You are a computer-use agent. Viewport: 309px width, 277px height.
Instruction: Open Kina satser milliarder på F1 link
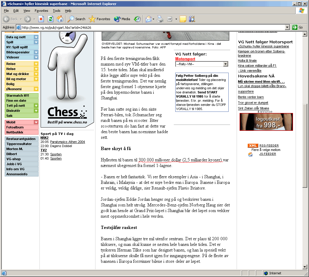click(x=257, y=66)
